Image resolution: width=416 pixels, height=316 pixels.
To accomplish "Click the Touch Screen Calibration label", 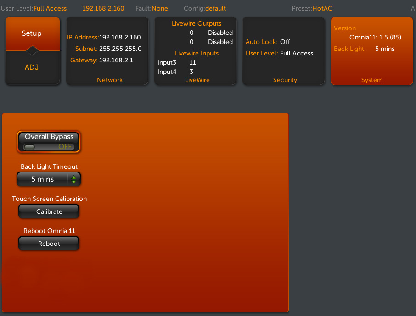I will [x=49, y=199].
